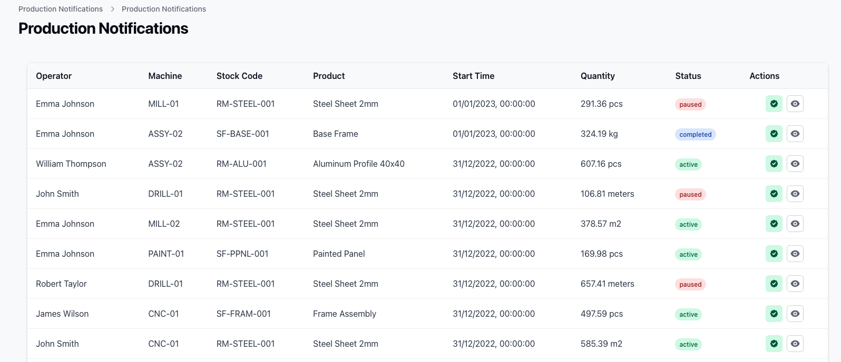The height and width of the screenshot is (362, 841).
Task: Click the Status column header
Action: point(688,76)
